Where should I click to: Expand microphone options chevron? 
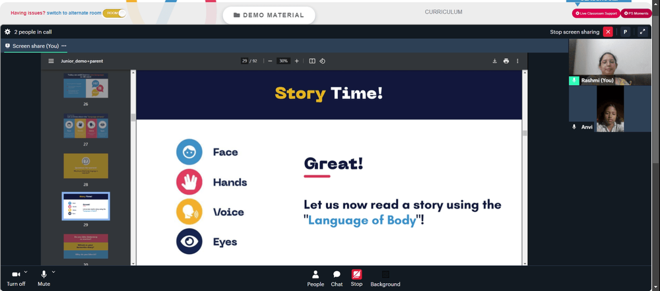[x=53, y=272]
